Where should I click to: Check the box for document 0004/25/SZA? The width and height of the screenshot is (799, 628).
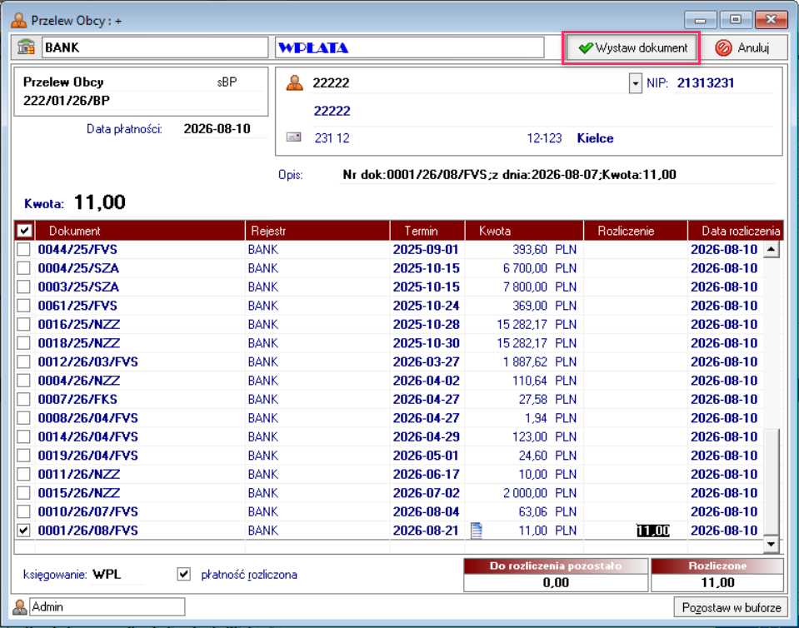pos(23,268)
